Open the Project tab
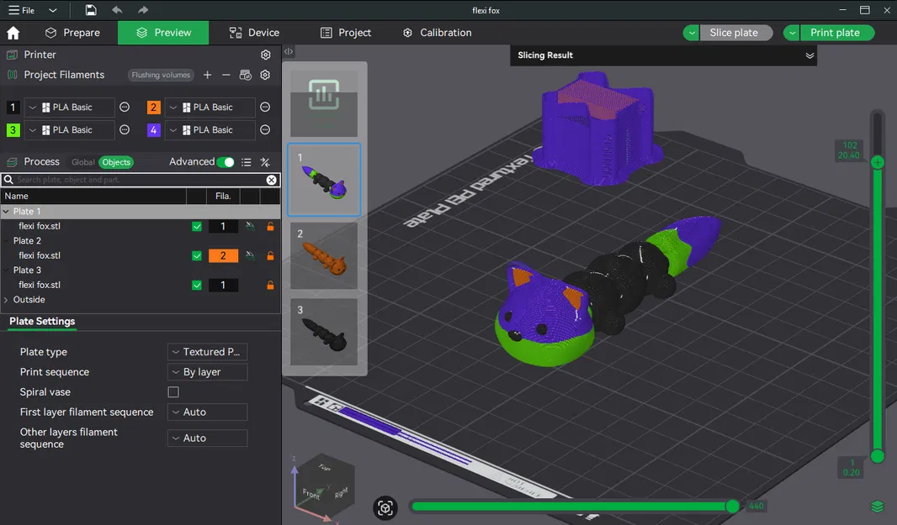This screenshot has height=525, width=897. [x=346, y=33]
